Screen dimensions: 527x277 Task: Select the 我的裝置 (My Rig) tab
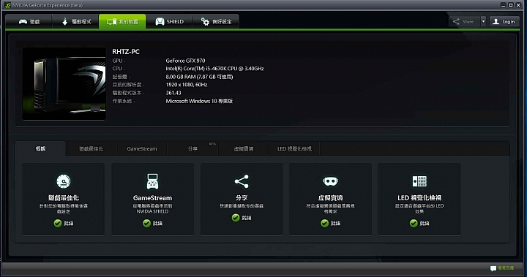click(x=122, y=21)
